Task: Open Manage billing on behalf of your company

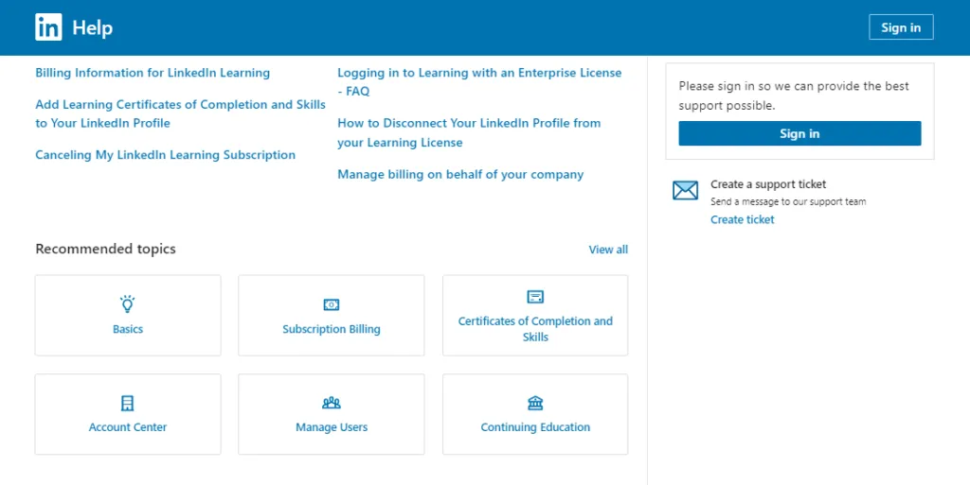Action: point(460,175)
